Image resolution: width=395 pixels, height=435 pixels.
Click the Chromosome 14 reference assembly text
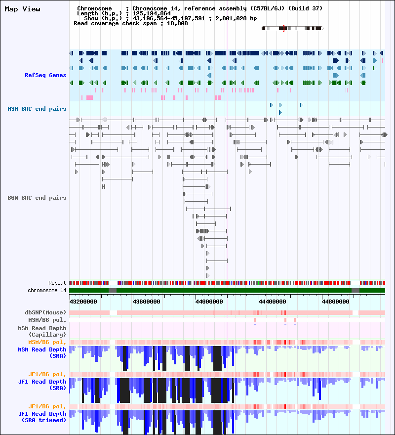tap(228, 8)
